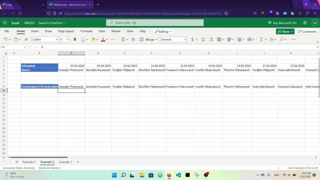Bookmark the page with the star icon
Image resolution: width=320 pixels, height=180 pixels.
point(226,13)
